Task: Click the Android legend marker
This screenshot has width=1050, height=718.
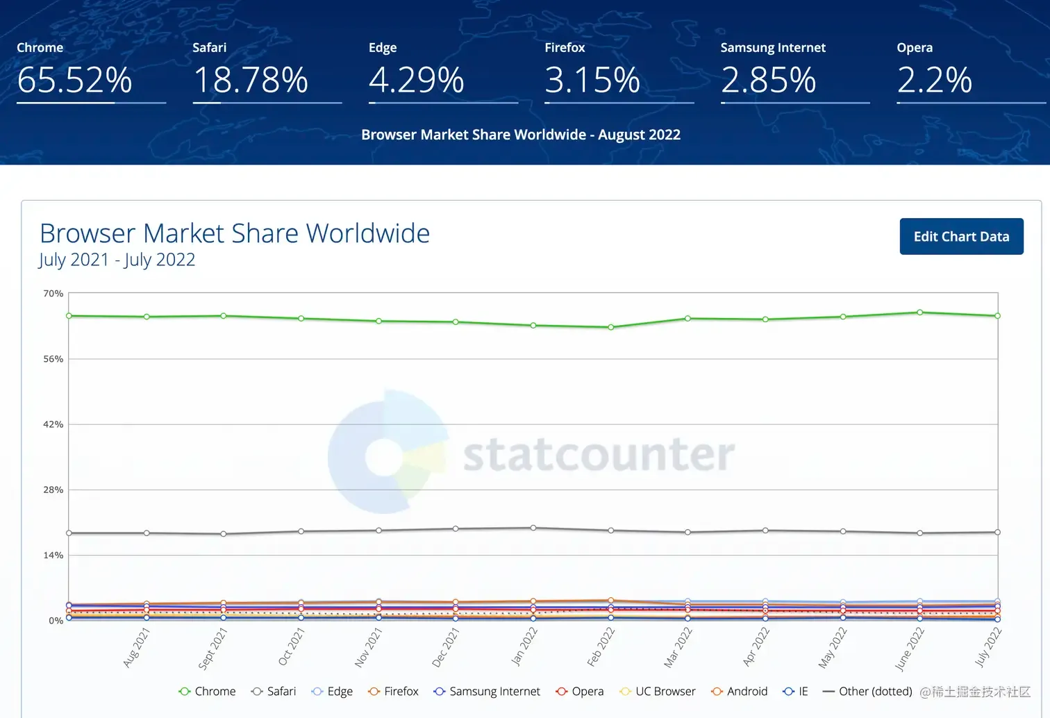Action: 717,692
